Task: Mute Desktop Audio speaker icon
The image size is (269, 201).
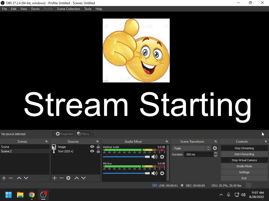Action: [x=154, y=157]
